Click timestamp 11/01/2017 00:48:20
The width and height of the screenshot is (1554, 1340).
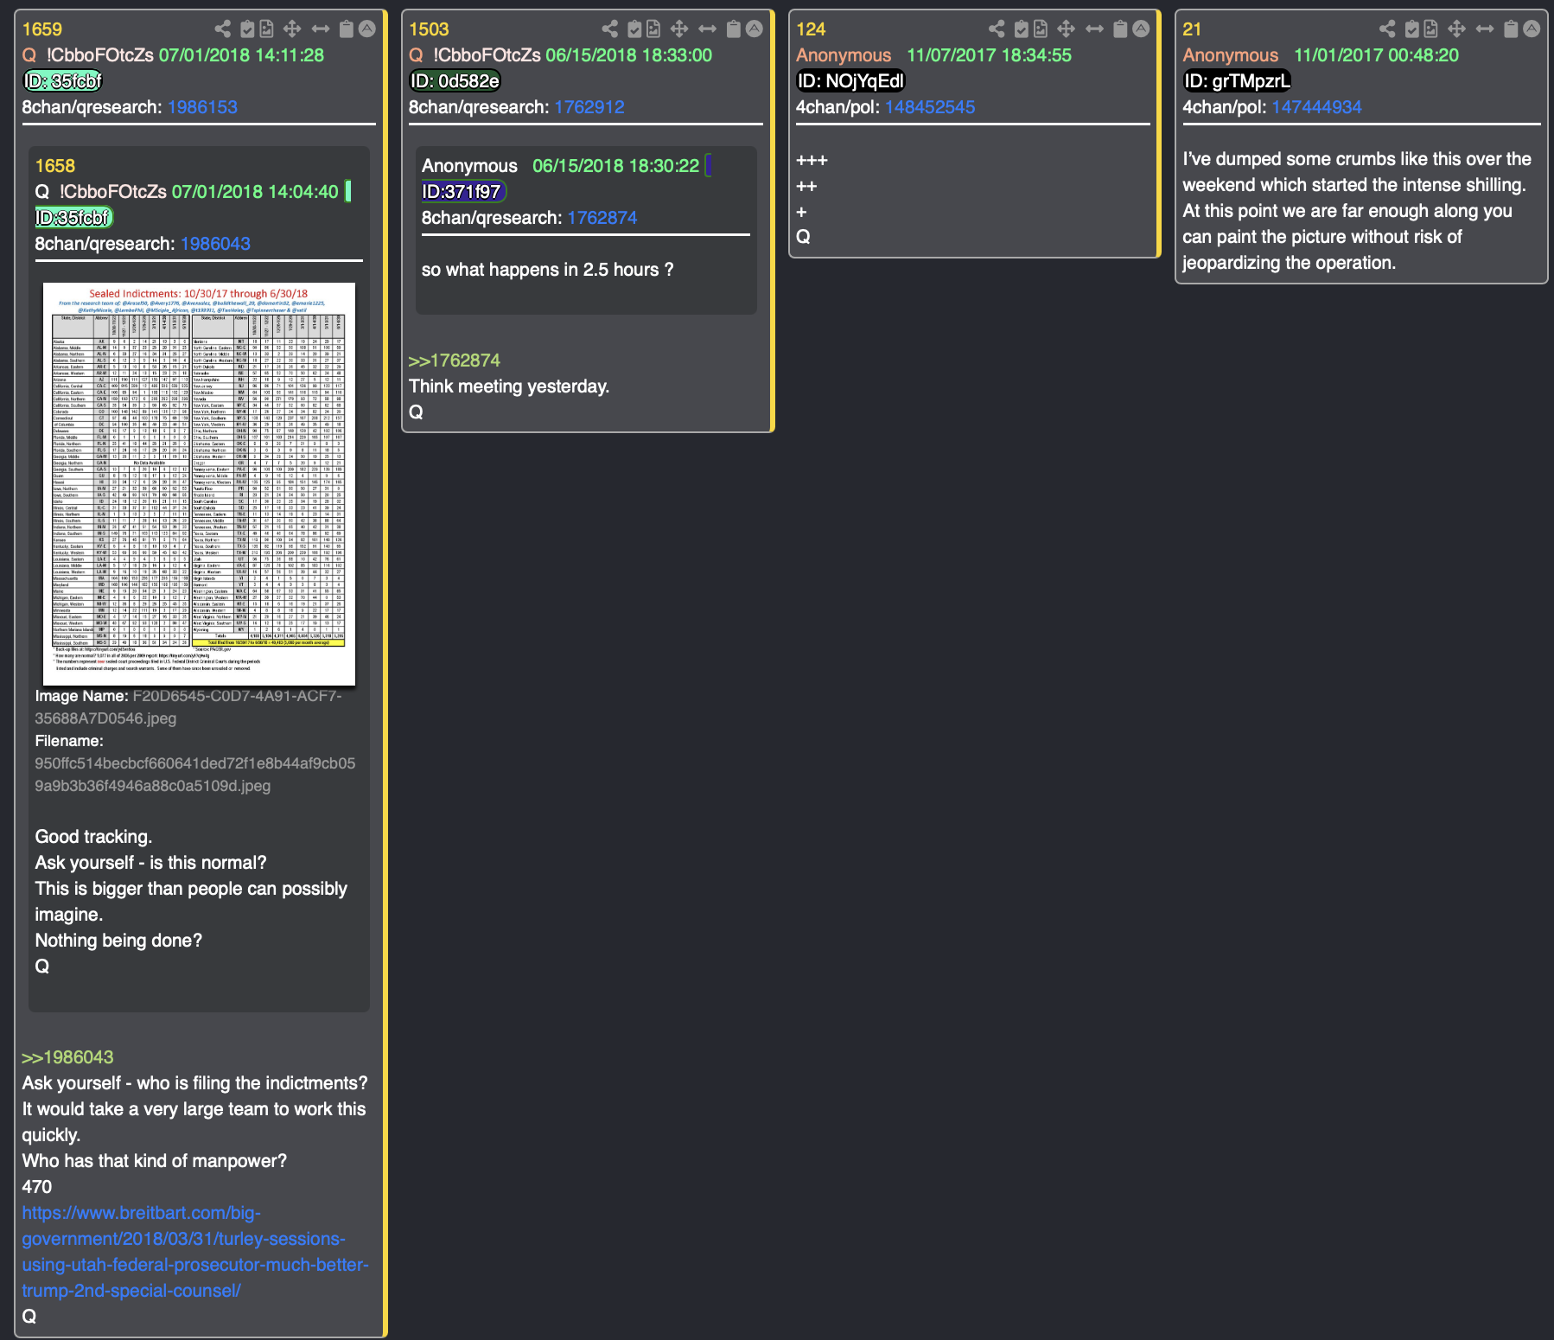(x=1376, y=55)
